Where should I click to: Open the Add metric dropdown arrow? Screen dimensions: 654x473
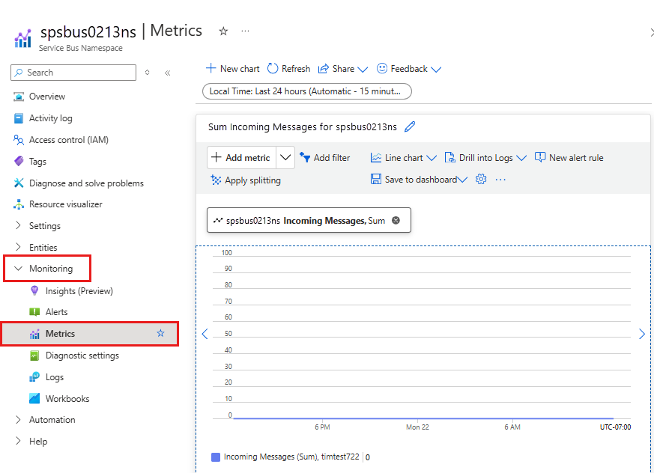click(285, 158)
